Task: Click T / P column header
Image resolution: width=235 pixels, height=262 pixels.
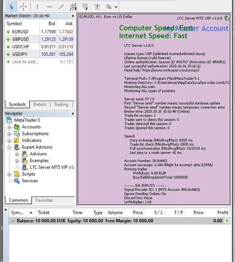Action: pyautogui.click(x=175, y=213)
